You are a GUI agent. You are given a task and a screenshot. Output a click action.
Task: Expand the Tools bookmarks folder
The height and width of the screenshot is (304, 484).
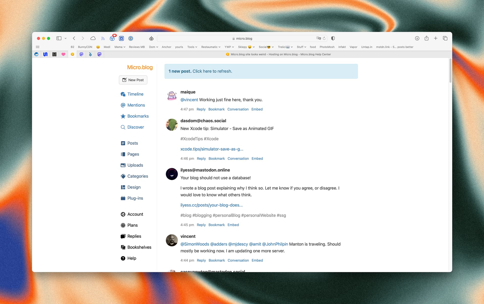192,47
